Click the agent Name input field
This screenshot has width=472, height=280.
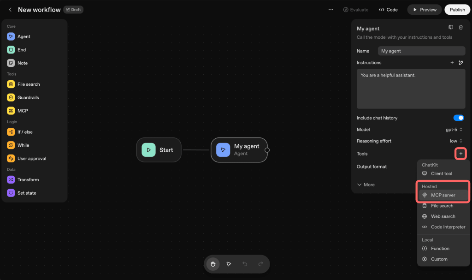pyautogui.click(x=421, y=51)
